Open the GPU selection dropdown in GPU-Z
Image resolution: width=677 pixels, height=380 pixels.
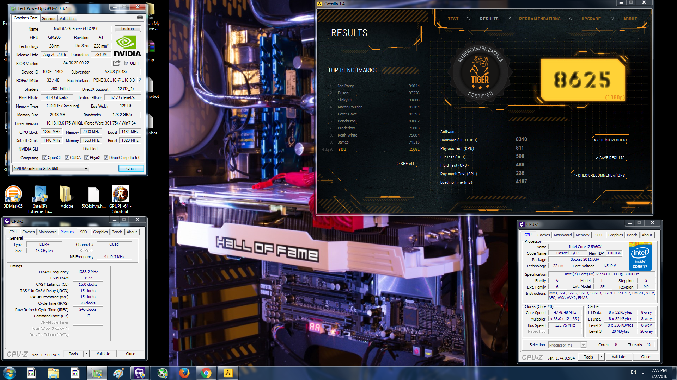click(50, 169)
